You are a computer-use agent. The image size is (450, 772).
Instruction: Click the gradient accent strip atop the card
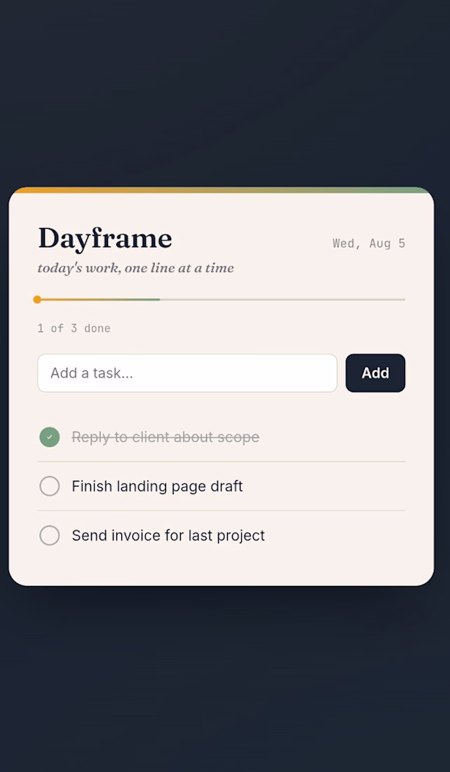coord(221,190)
